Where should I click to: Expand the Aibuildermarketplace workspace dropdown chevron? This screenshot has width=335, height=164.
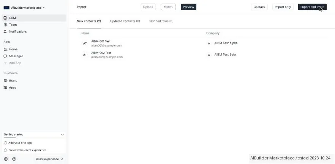pyautogui.click(x=44, y=8)
